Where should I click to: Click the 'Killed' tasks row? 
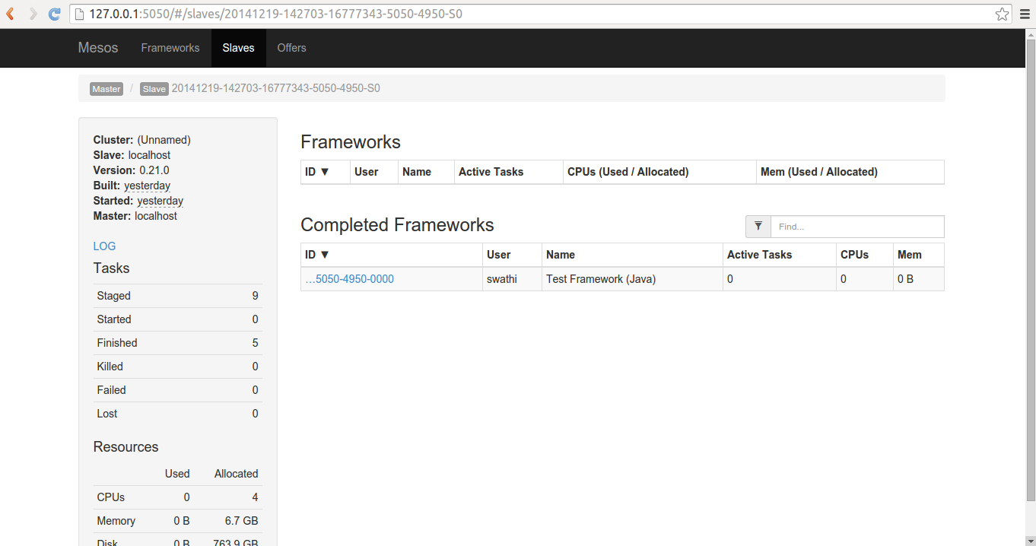click(x=177, y=367)
